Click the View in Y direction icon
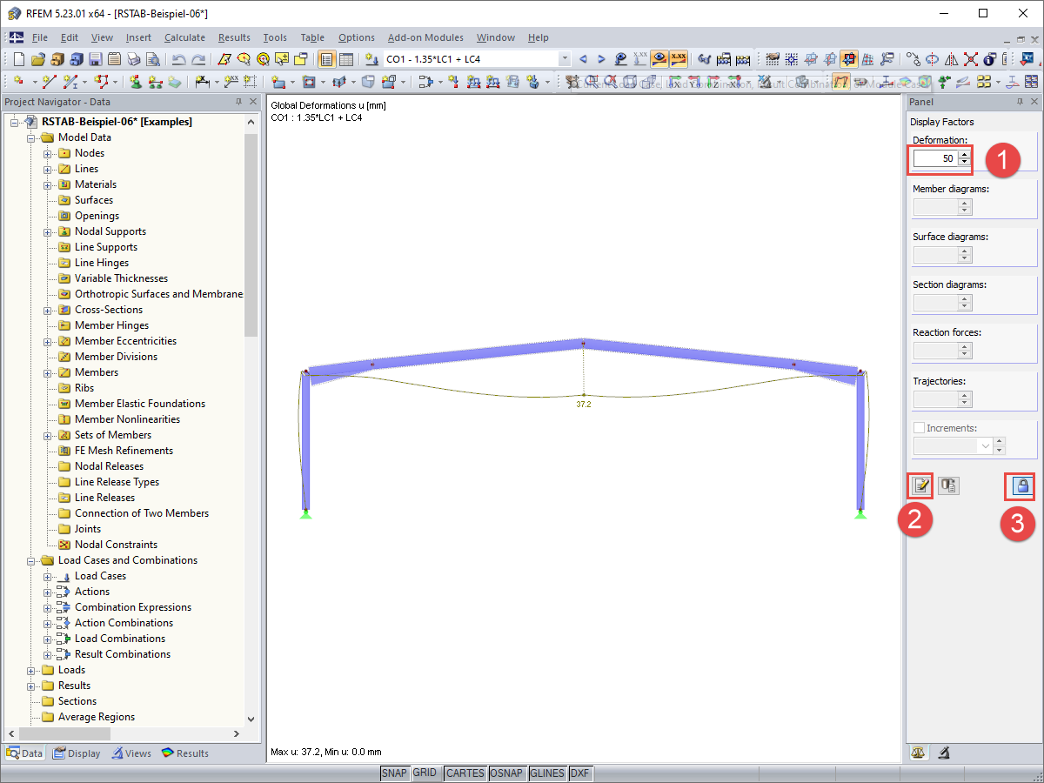The height and width of the screenshot is (783, 1044). pyautogui.click(x=694, y=82)
